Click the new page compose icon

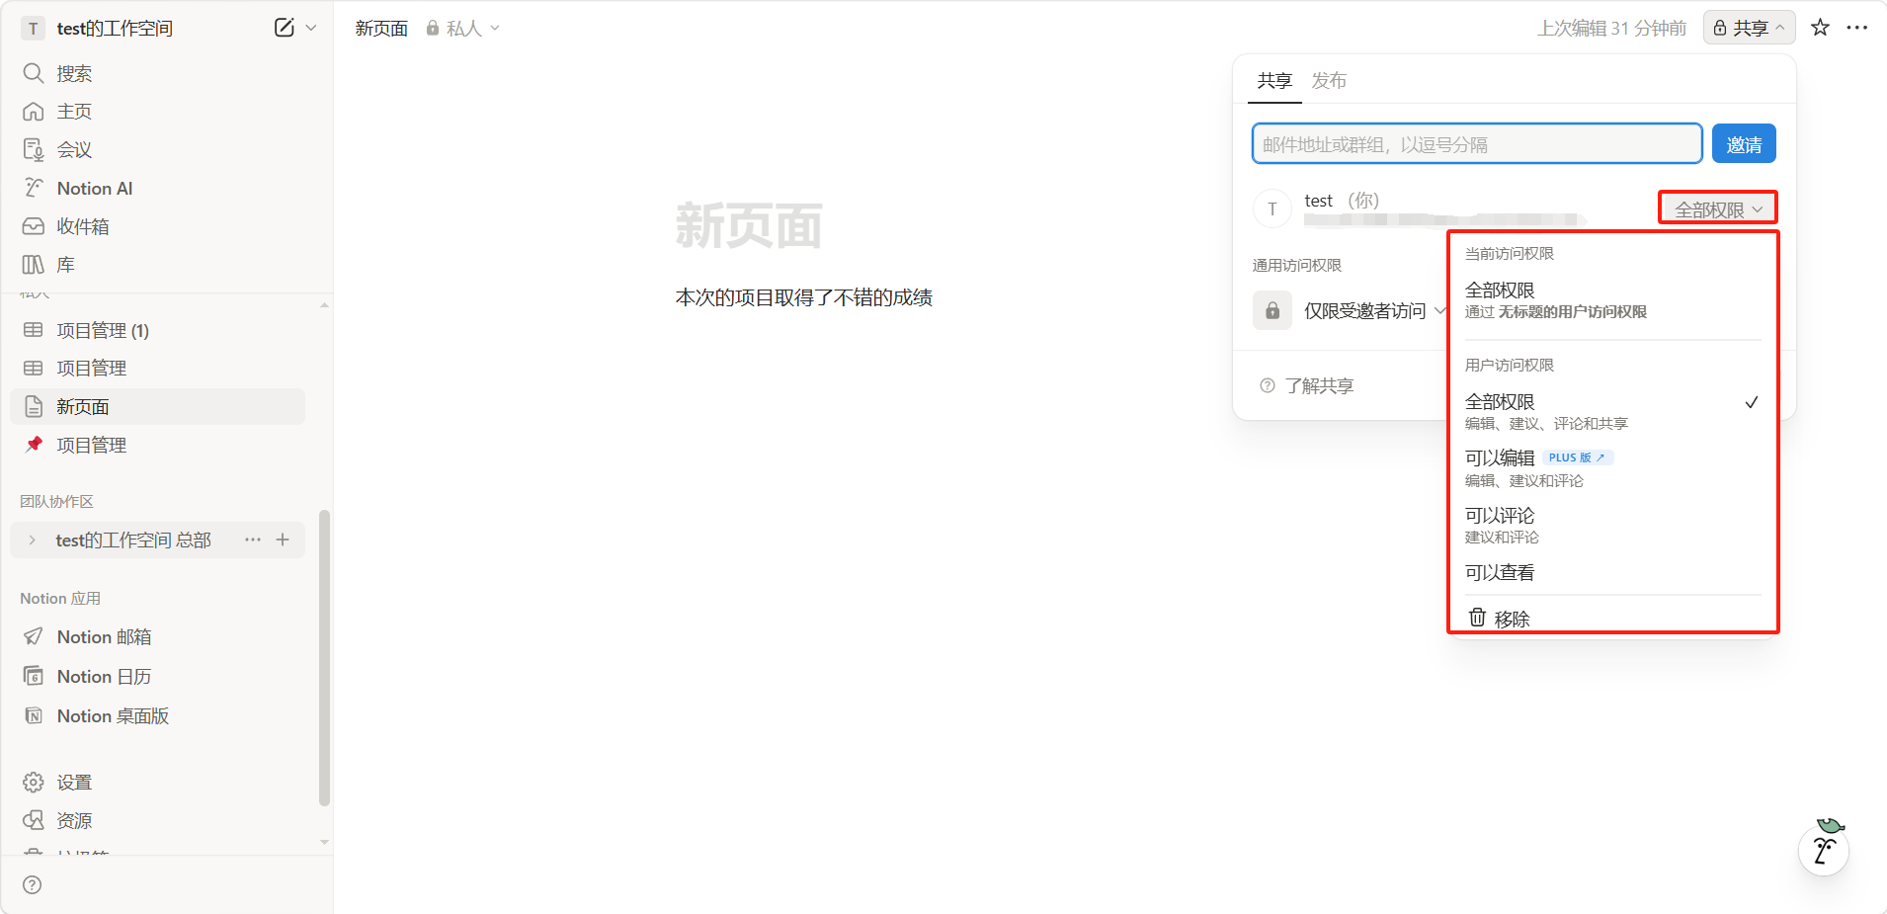(x=284, y=28)
